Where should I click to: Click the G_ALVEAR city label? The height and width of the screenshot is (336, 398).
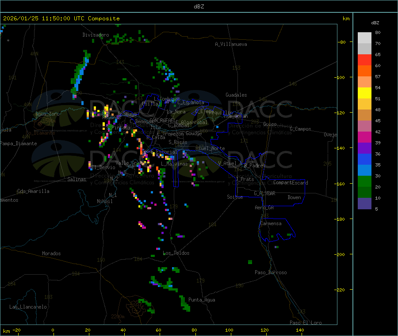(x=264, y=193)
